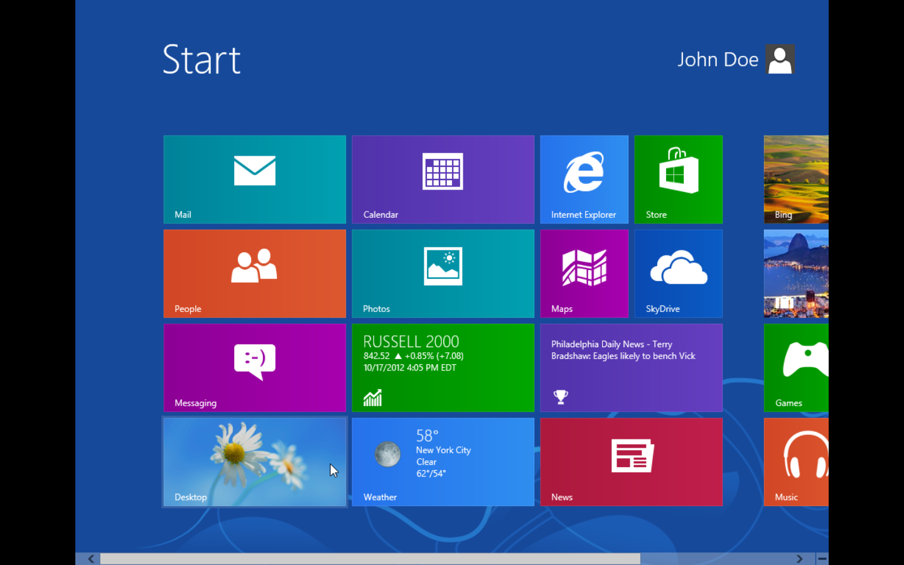Launch Internet Explorer tile
This screenshot has height=565, width=904.
point(584,180)
